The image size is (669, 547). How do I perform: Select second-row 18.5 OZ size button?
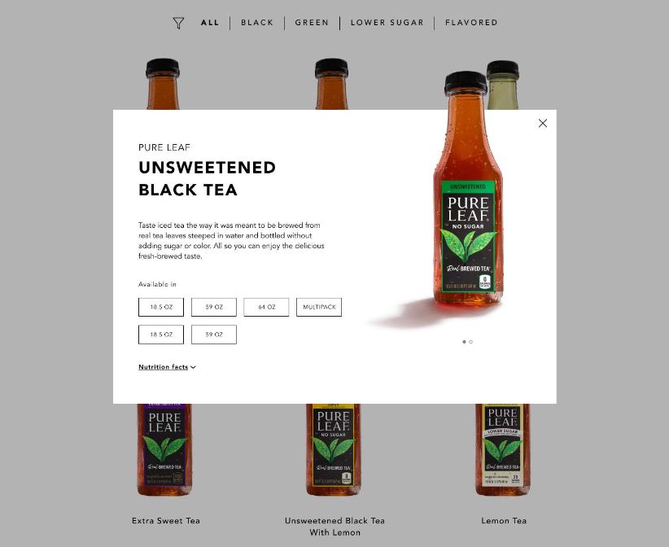click(161, 335)
